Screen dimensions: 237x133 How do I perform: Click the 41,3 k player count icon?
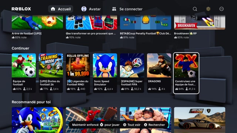(x=187, y=89)
